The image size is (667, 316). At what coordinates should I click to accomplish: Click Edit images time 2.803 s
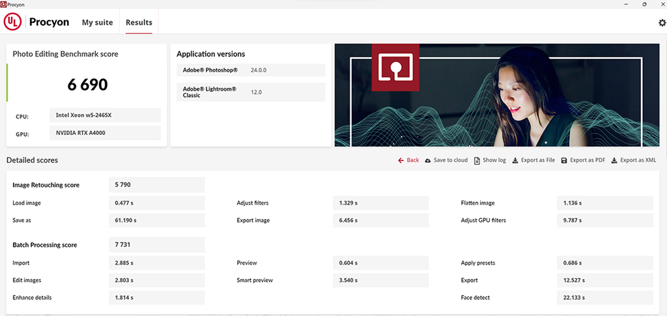tap(157, 280)
